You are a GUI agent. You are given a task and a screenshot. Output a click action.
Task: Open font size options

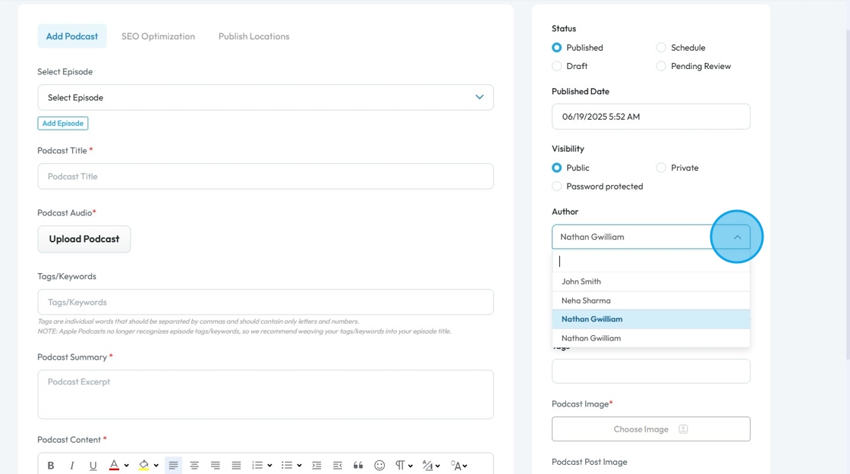pyautogui.click(x=458, y=466)
